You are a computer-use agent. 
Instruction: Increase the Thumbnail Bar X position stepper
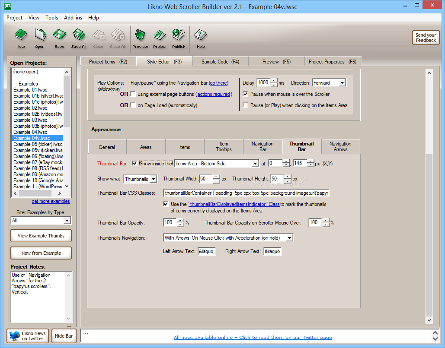[286, 161]
